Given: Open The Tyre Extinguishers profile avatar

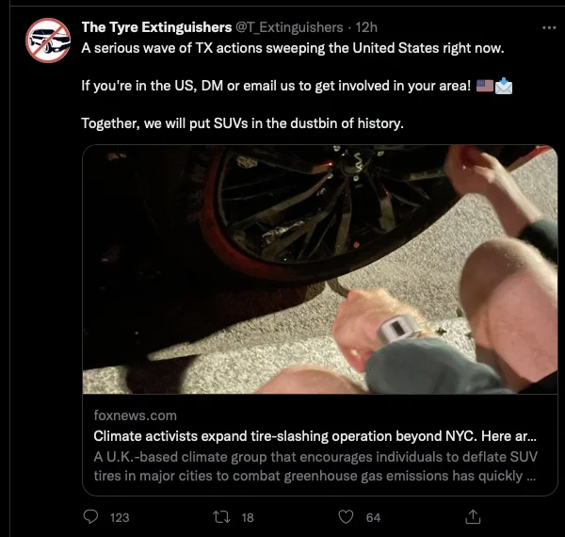Looking at the screenshot, I should 48,41.
